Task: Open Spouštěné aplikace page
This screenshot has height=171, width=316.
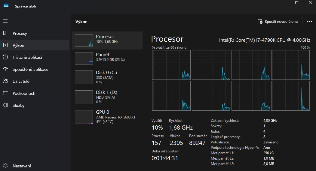Action: [x=30, y=69]
